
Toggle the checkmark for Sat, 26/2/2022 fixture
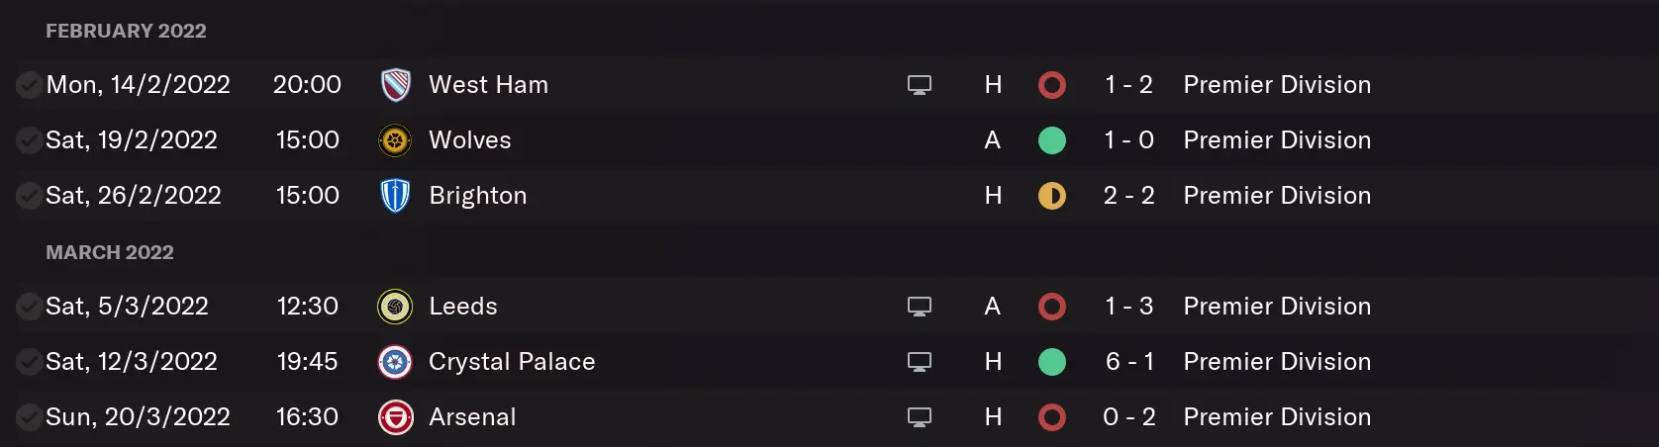point(28,196)
